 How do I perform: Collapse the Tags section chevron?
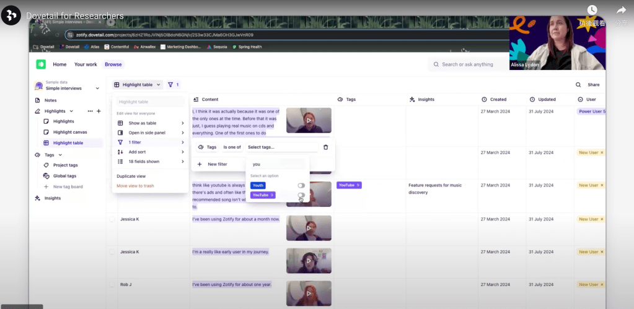coord(60,155)
